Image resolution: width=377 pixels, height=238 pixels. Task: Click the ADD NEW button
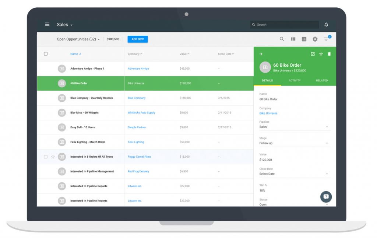click(x=138, y=39)
